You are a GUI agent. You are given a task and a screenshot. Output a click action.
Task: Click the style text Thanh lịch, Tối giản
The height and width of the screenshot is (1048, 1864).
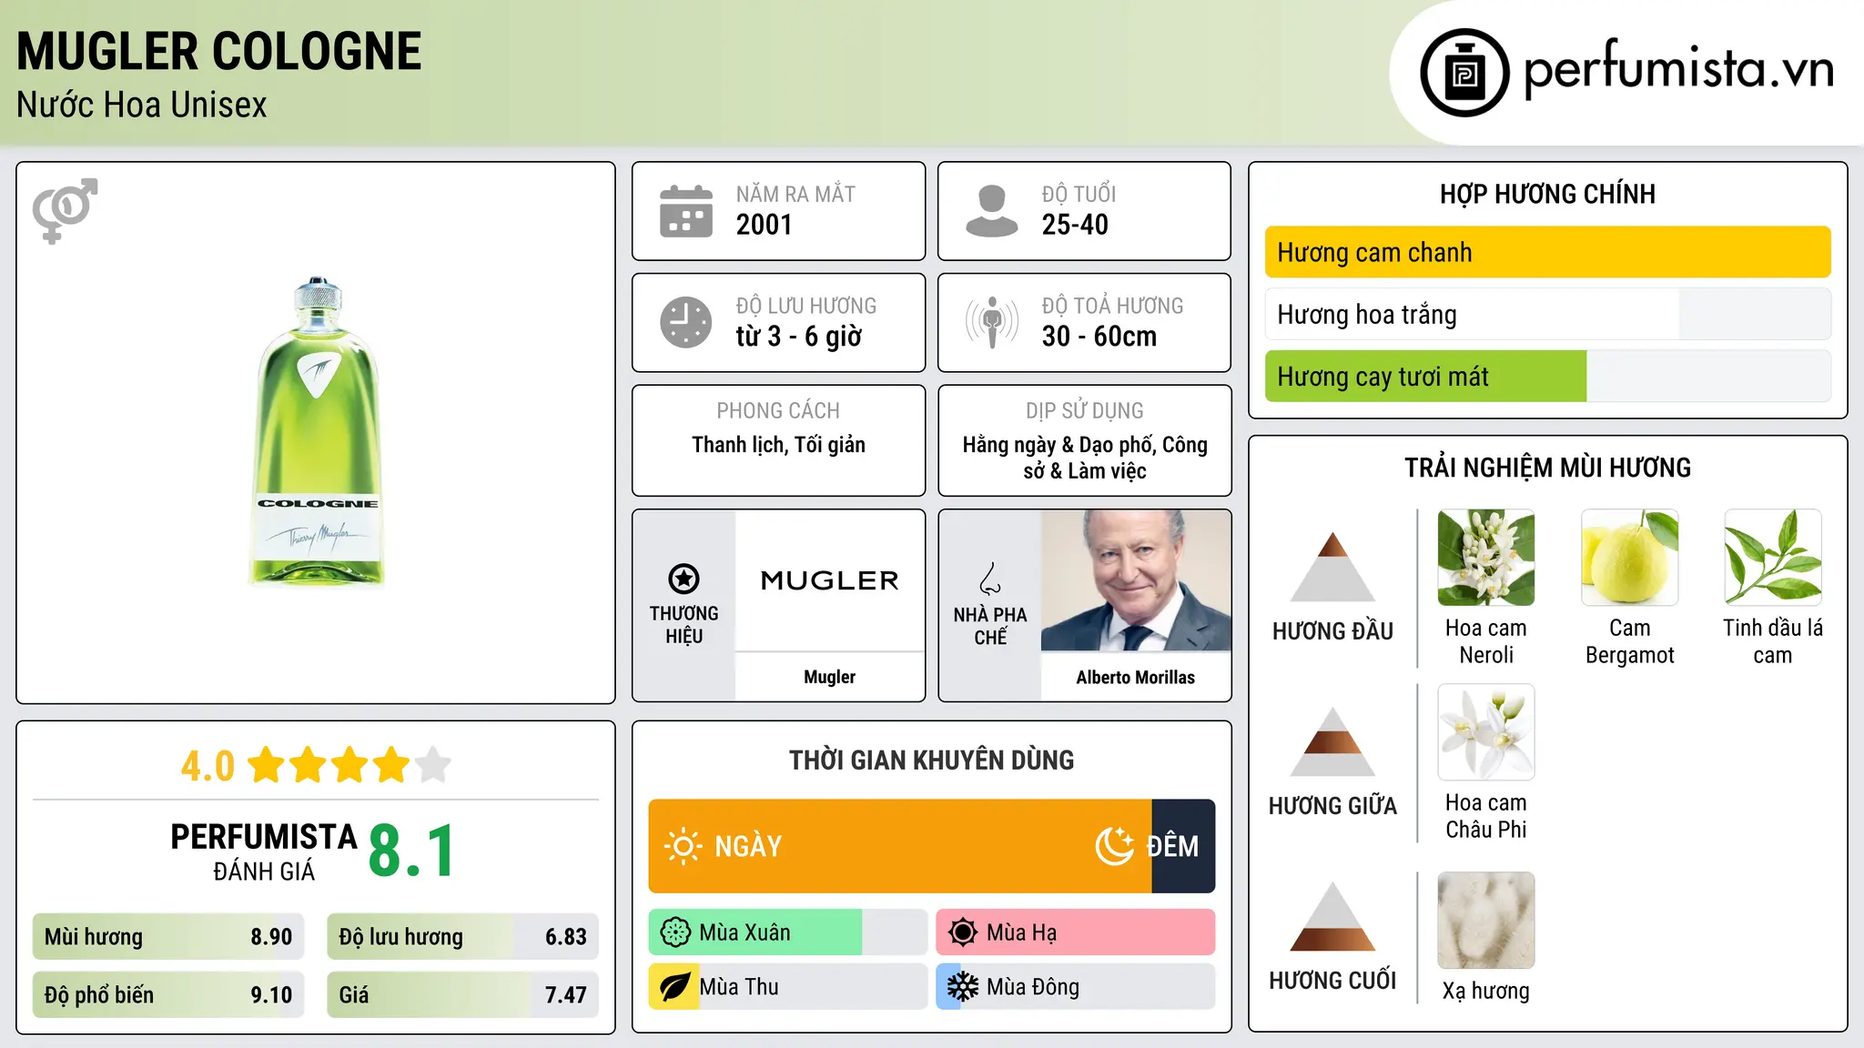(778, 445)
